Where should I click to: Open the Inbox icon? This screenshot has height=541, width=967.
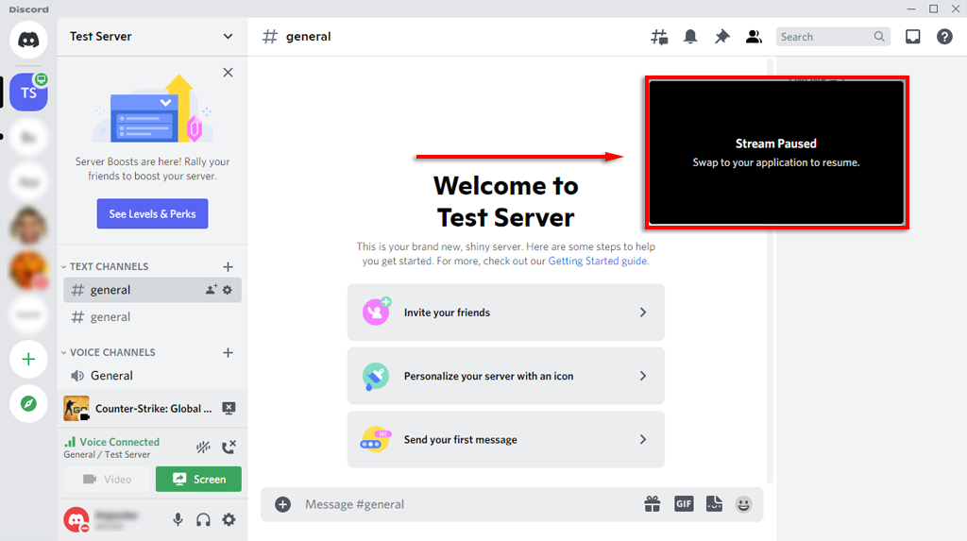[x=912, y=37]
